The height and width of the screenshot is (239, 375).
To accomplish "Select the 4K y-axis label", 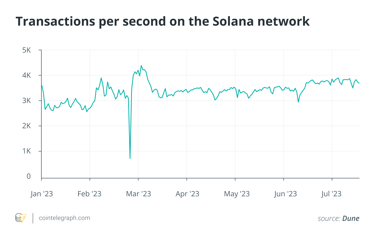I will pyautogui.click(x=27, y=75).
